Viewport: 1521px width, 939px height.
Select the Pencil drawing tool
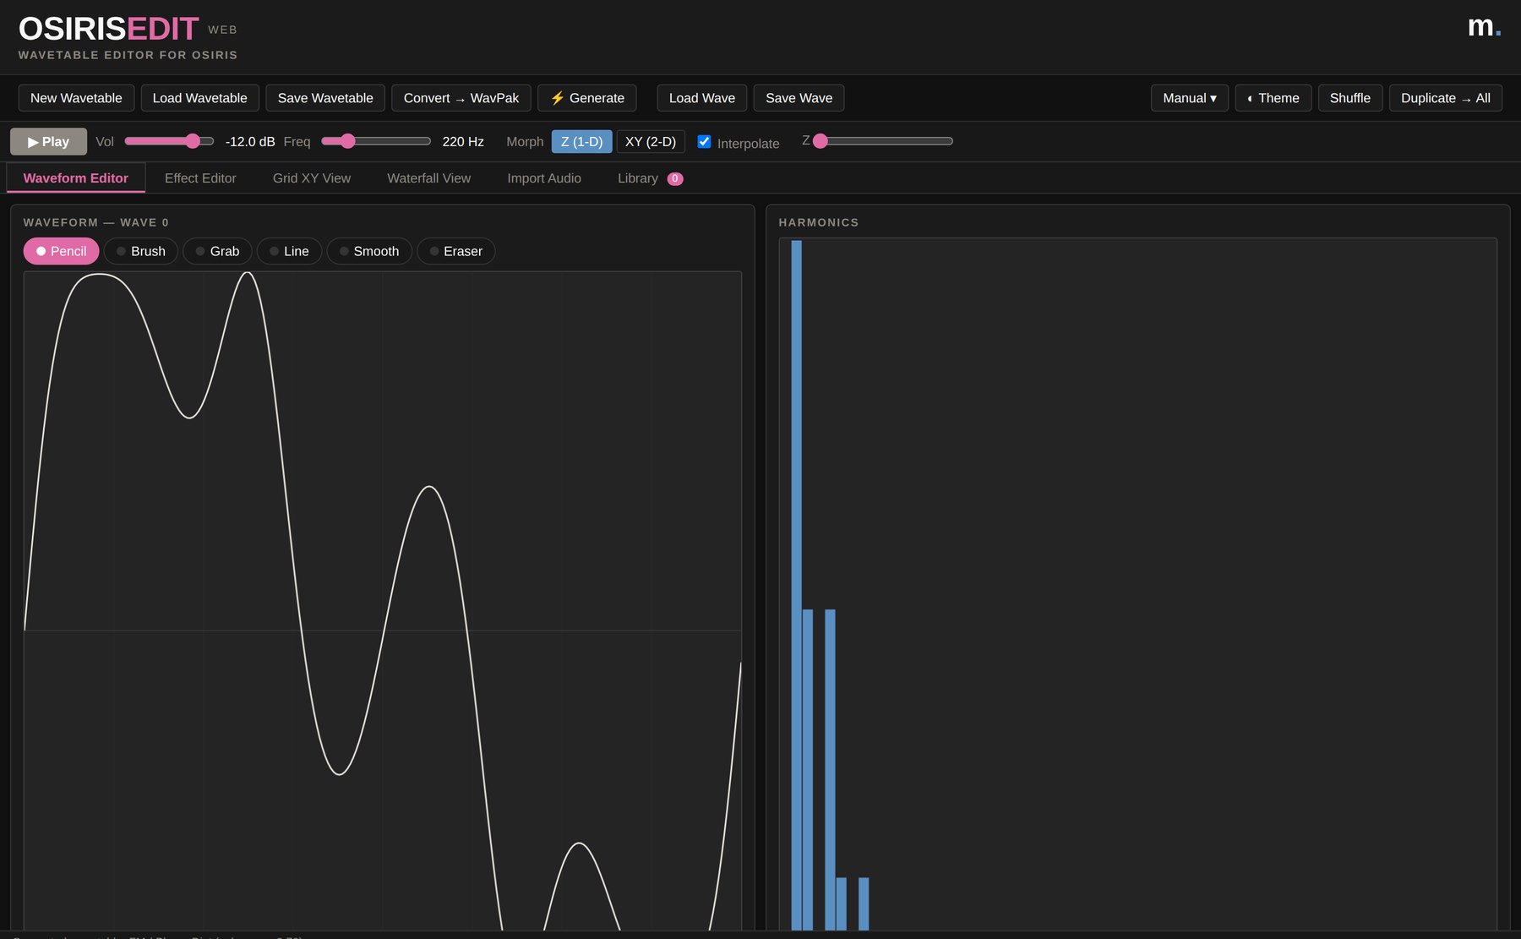click(61, 251)
